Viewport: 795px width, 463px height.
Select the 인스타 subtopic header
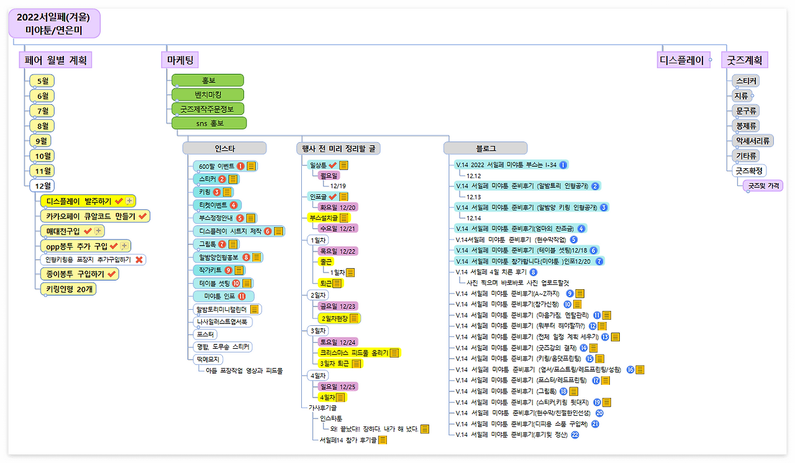(x=224, y=148)
